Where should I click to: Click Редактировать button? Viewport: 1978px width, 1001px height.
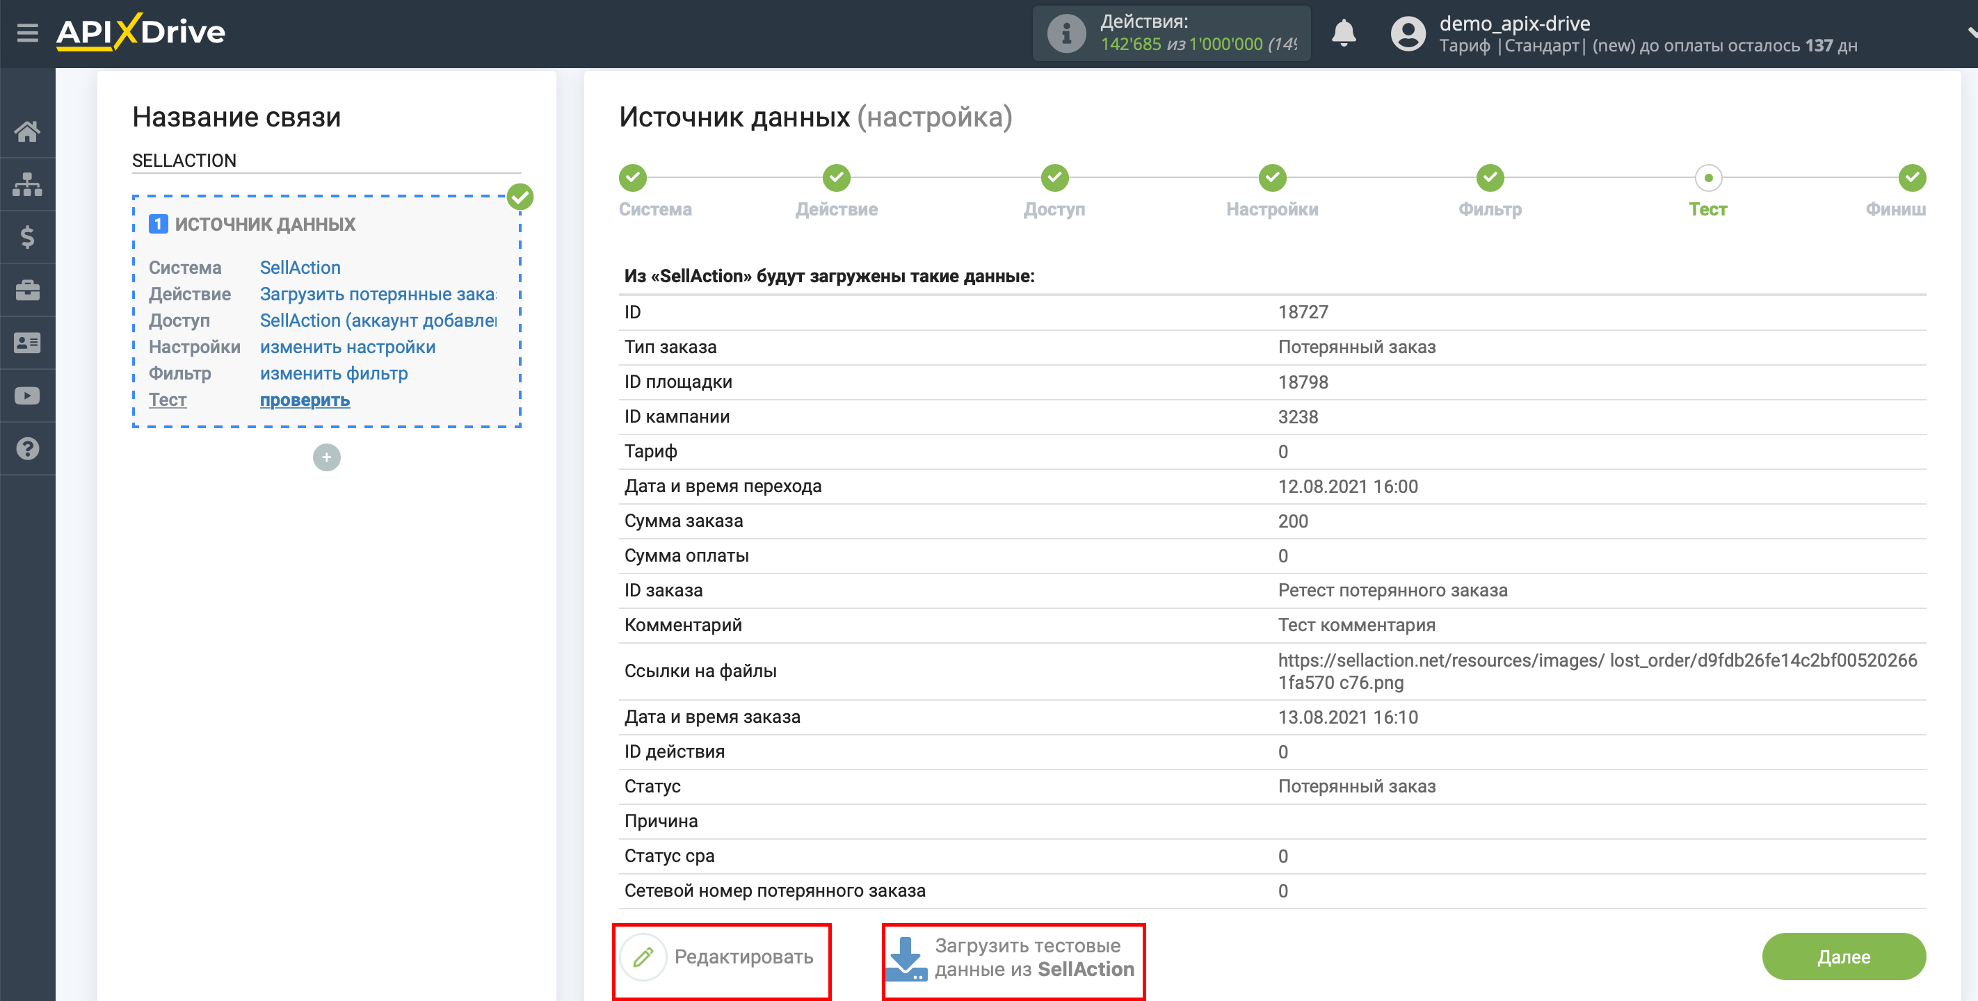(722, 957)
